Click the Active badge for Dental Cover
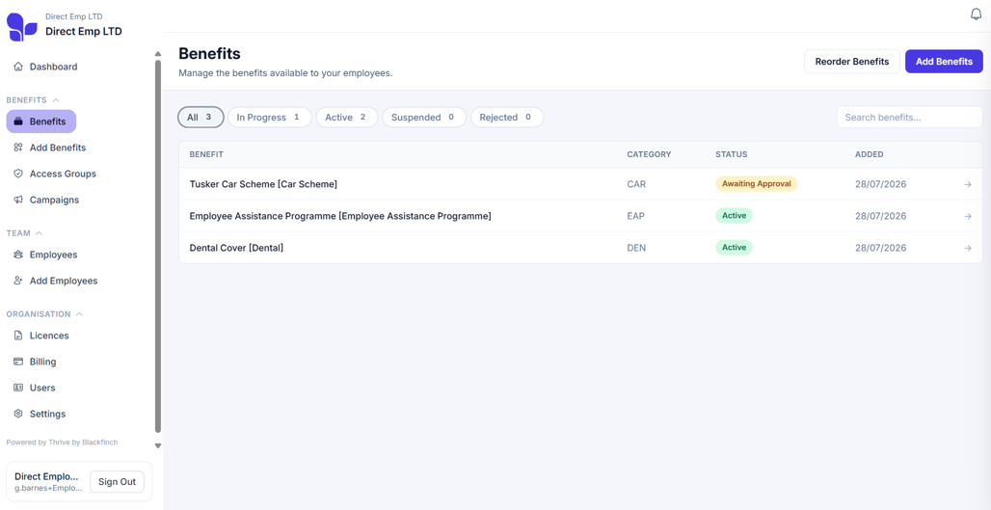The width and height of the screenshot is (991, 510). (x=734, y=247)
